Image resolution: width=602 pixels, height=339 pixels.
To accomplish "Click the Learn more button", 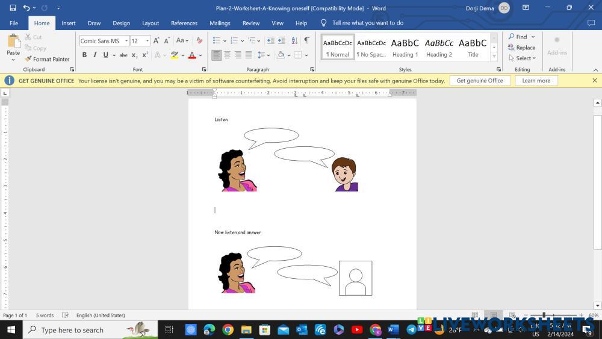I will click(536, 81).
